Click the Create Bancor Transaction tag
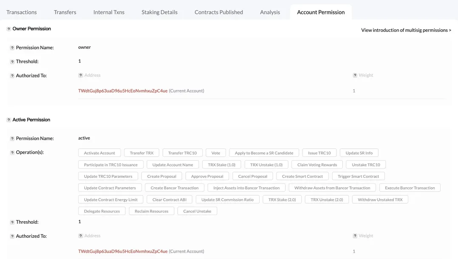The width and height of the screenshot is (458, 259). [x=174, y=188]
